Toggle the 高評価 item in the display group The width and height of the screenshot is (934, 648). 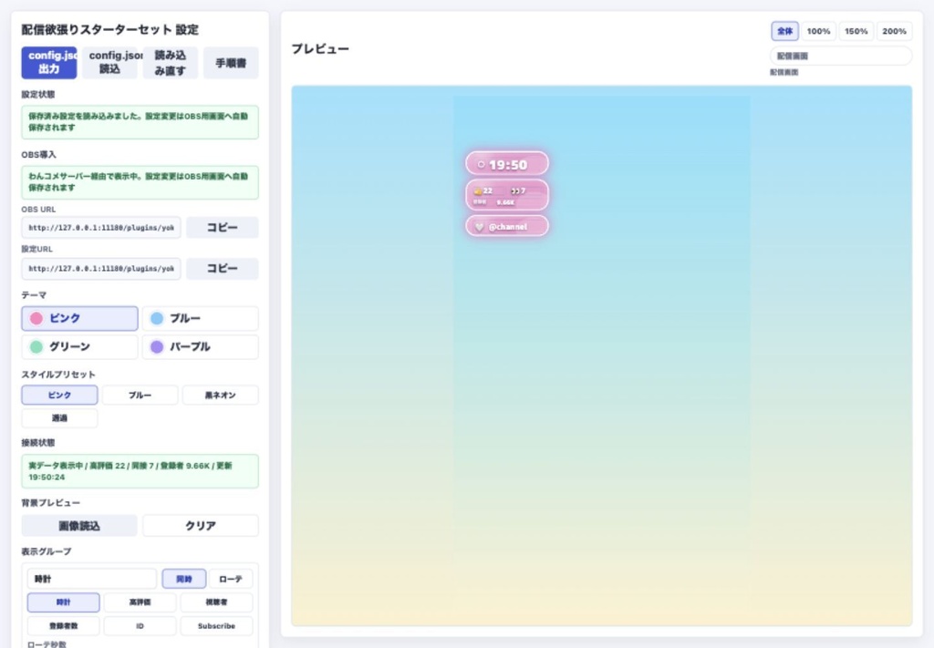click(140, 602)
